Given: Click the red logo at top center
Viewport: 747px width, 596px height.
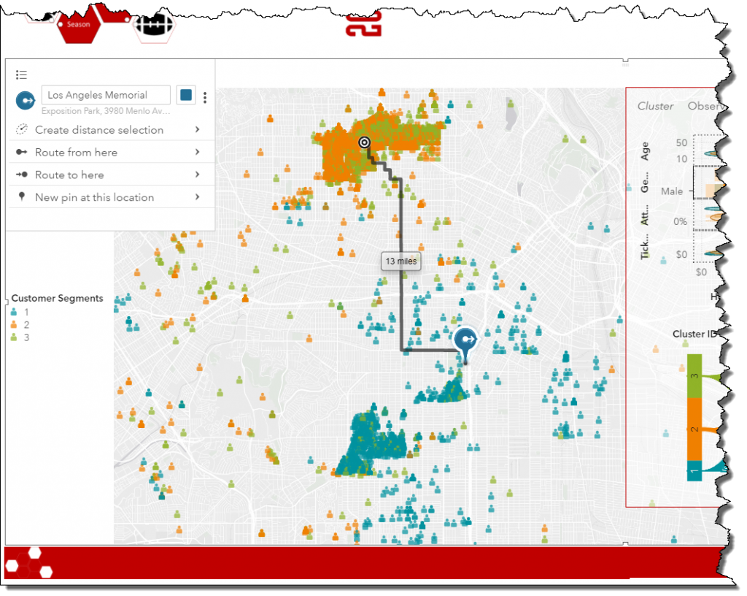Looking at the screenshot, I should point(363,20).
